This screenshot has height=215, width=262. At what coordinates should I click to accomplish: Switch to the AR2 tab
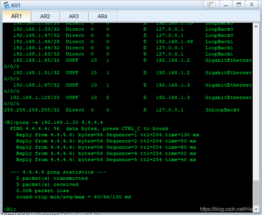pyautogui.click(x=45, y=16)
